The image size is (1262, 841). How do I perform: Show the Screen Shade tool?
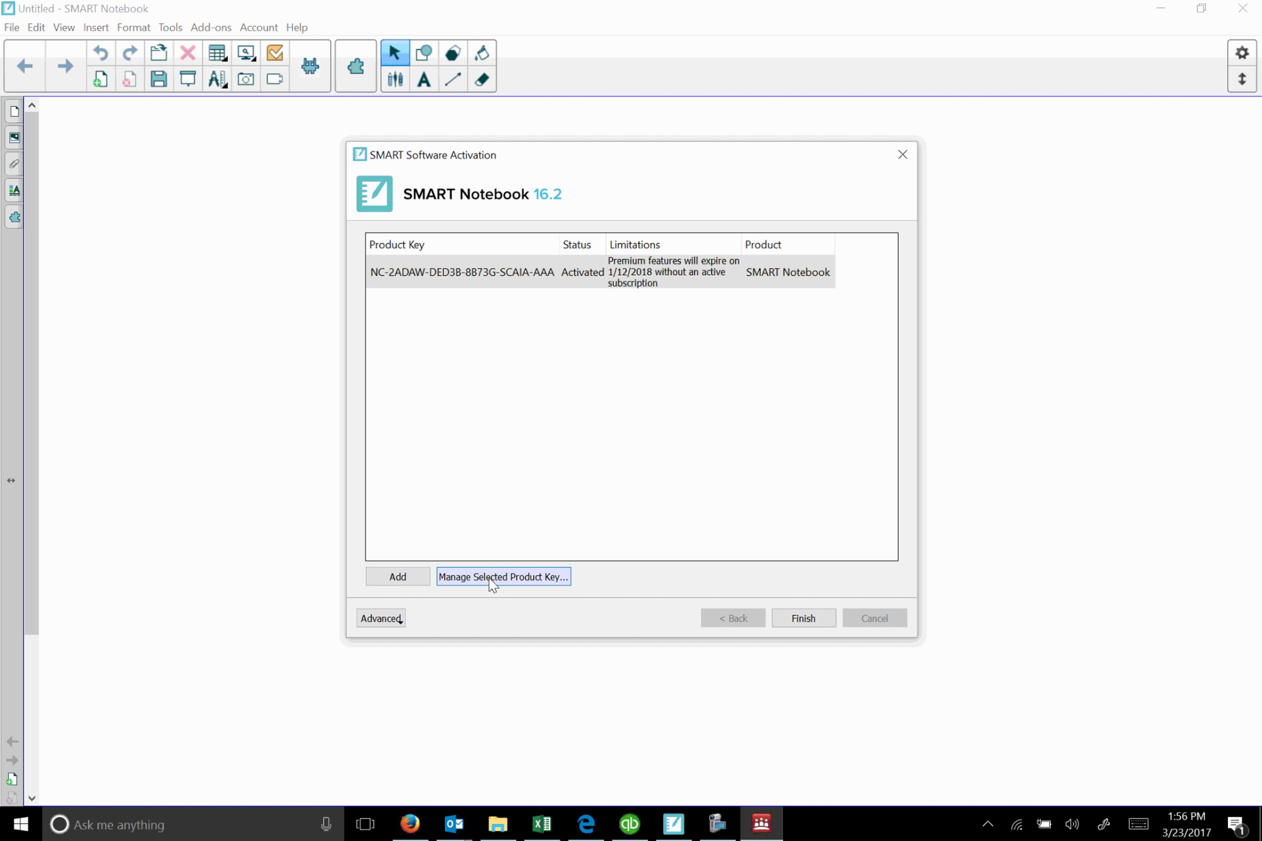pos(188,79)
